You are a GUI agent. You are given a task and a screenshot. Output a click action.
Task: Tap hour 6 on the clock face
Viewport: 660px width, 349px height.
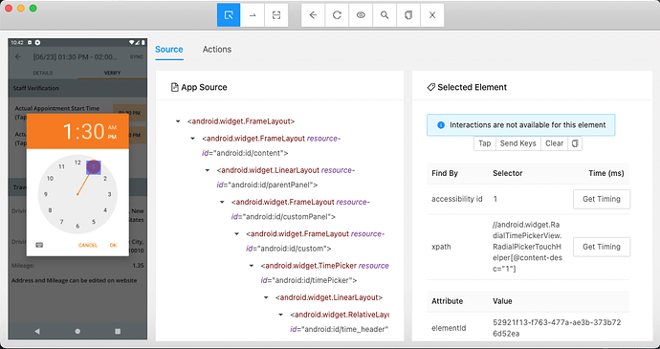pos(77,226)
